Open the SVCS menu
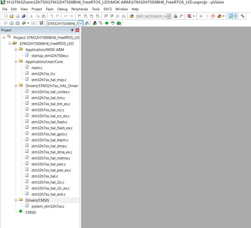251x228 pixels. [108, 9]
